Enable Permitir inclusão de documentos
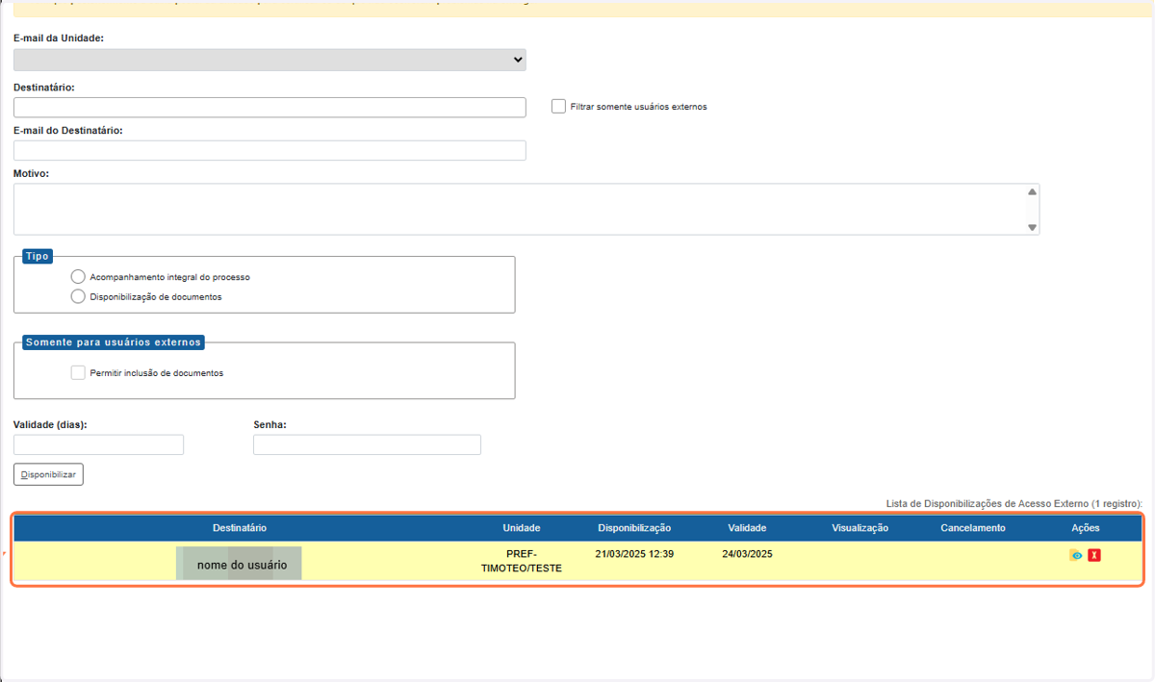 [78, 372]
